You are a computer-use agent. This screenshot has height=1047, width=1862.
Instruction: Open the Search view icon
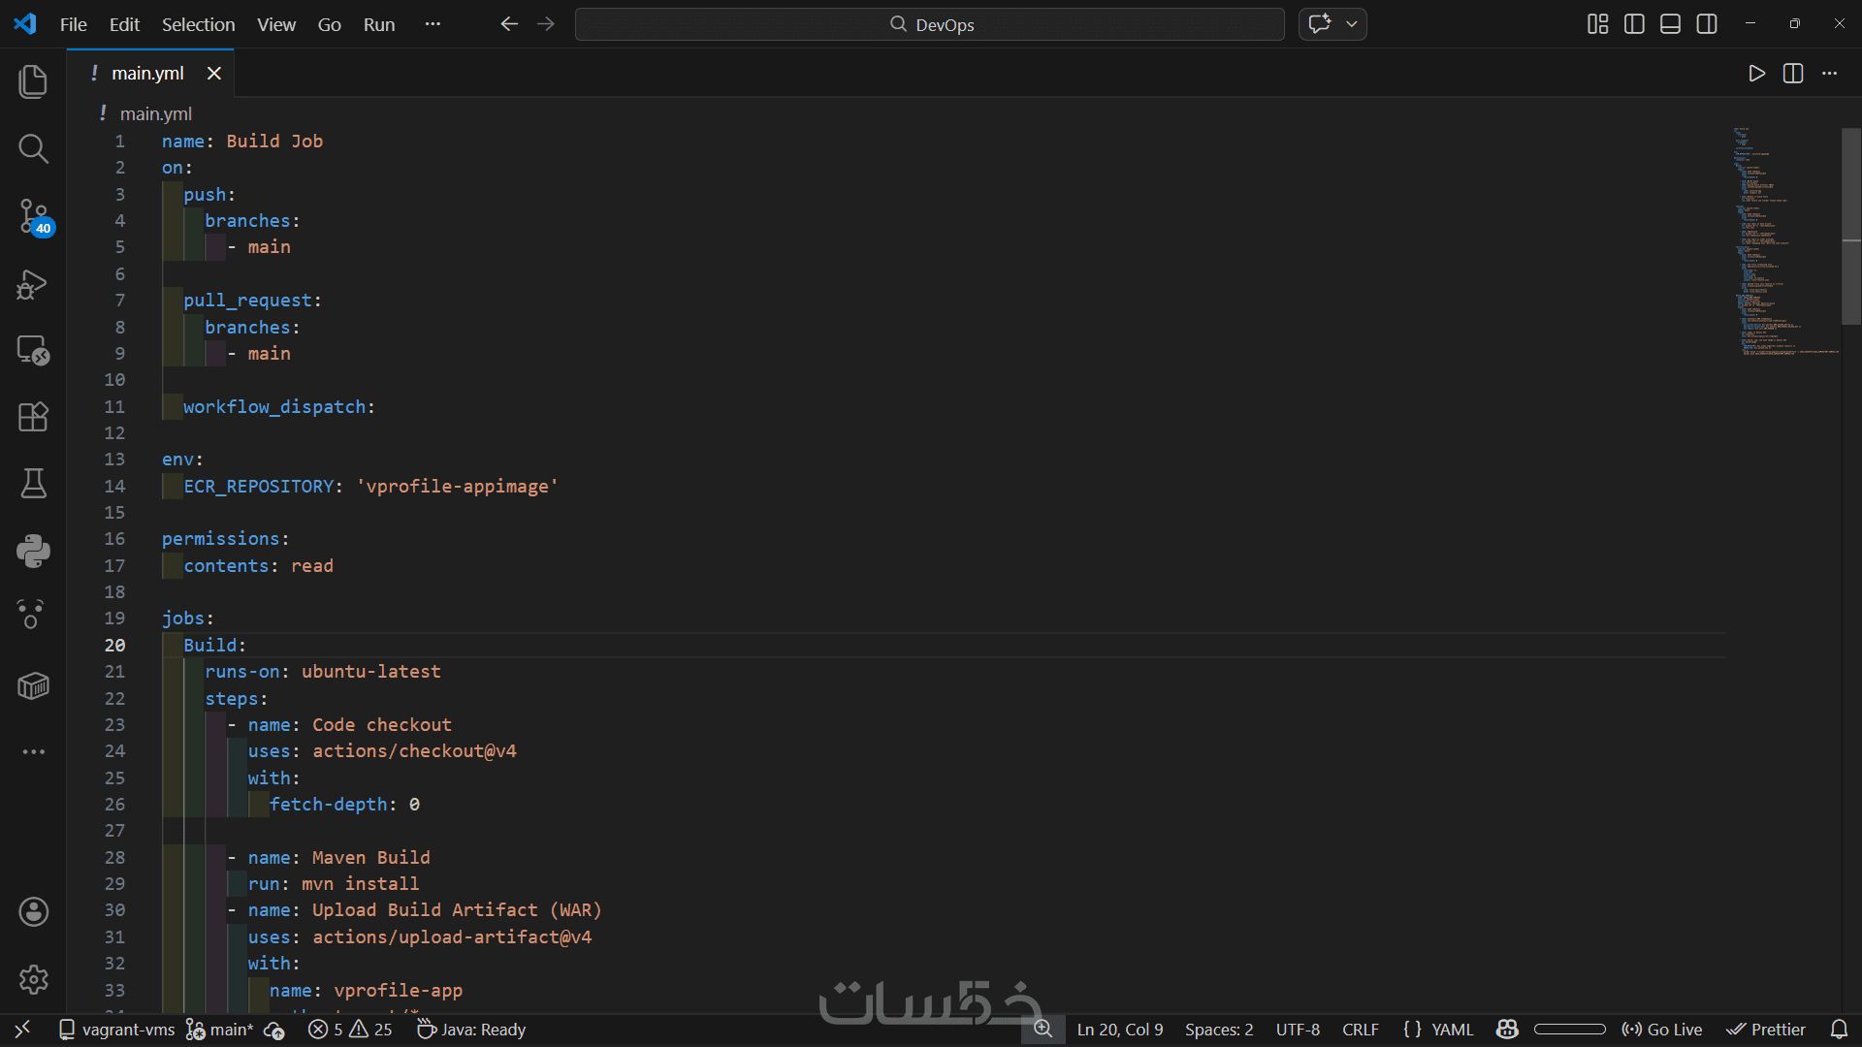(33, 148)
